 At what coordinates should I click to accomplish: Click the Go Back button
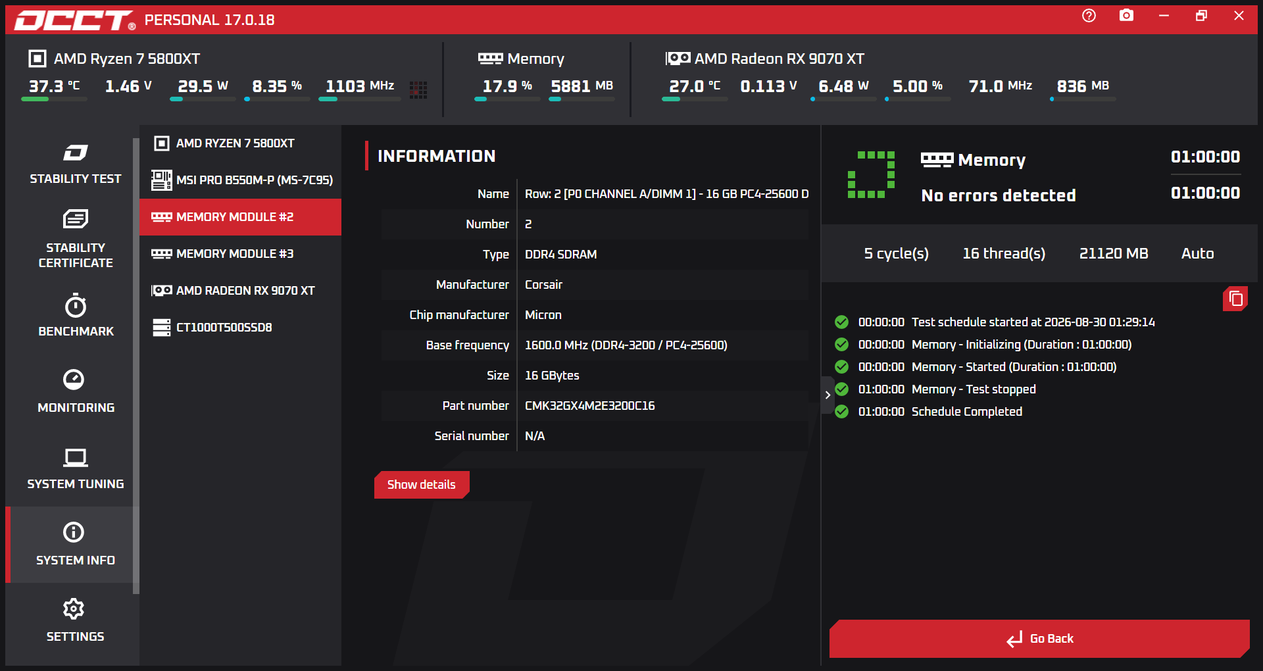pos(1039,639)
